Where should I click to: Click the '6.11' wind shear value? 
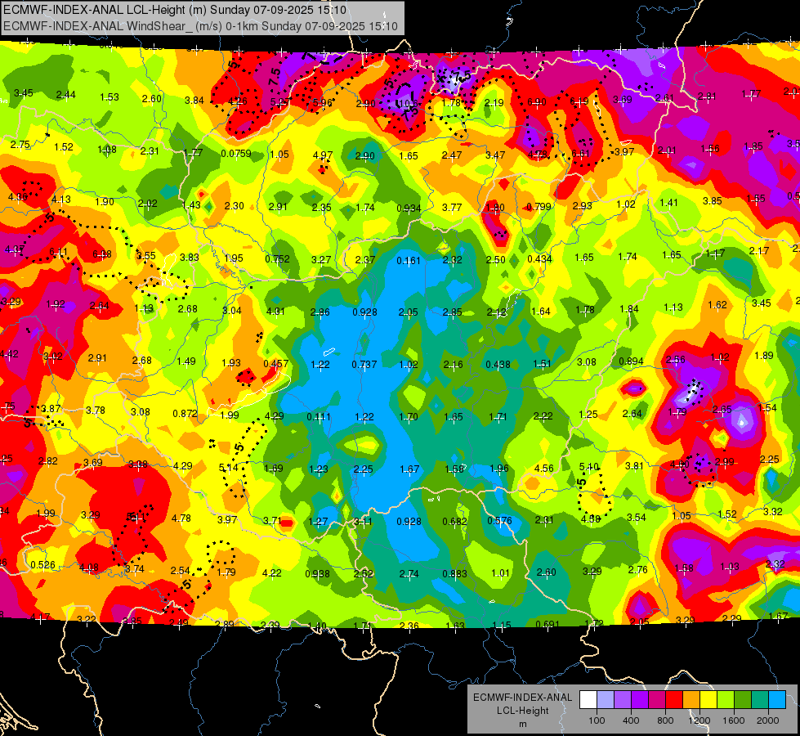click(58, 252)
